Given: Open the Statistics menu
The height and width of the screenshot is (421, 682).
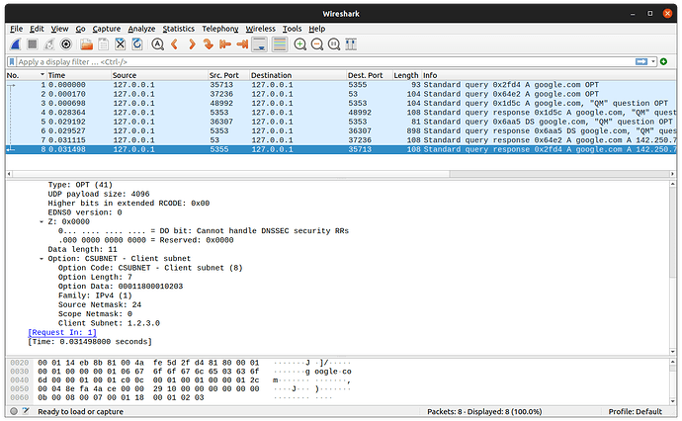Looking at the screenshot, I should point(178,29).
